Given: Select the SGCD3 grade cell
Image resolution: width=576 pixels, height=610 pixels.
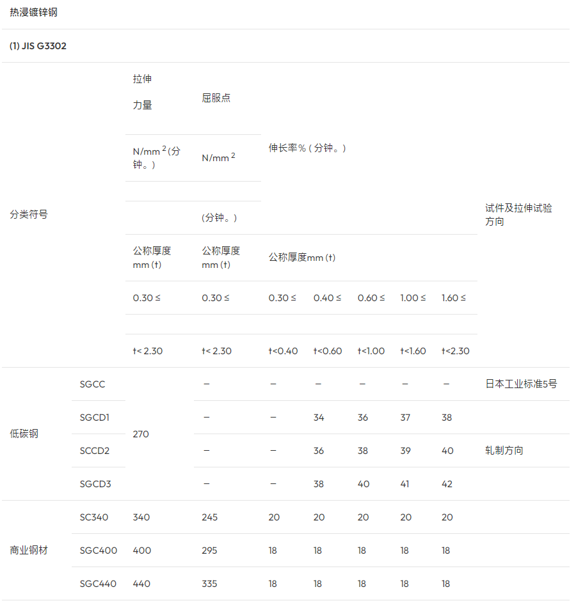Looking at the screenshot, I should click(x=95, y=484).
